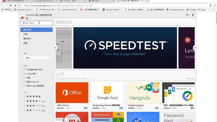This screenshot has height=122, width=217.
Task: Close the Chrome web store tab
Action: [x=142, y=1]
